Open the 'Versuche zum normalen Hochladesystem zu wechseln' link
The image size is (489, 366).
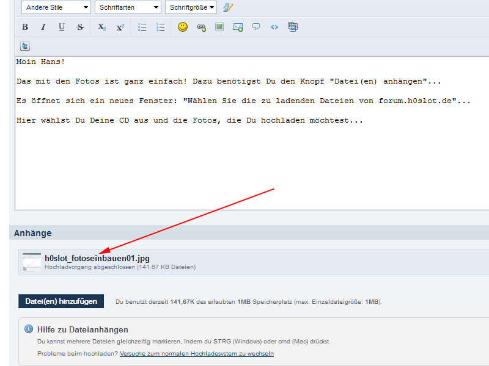click(x=197, y=354)
